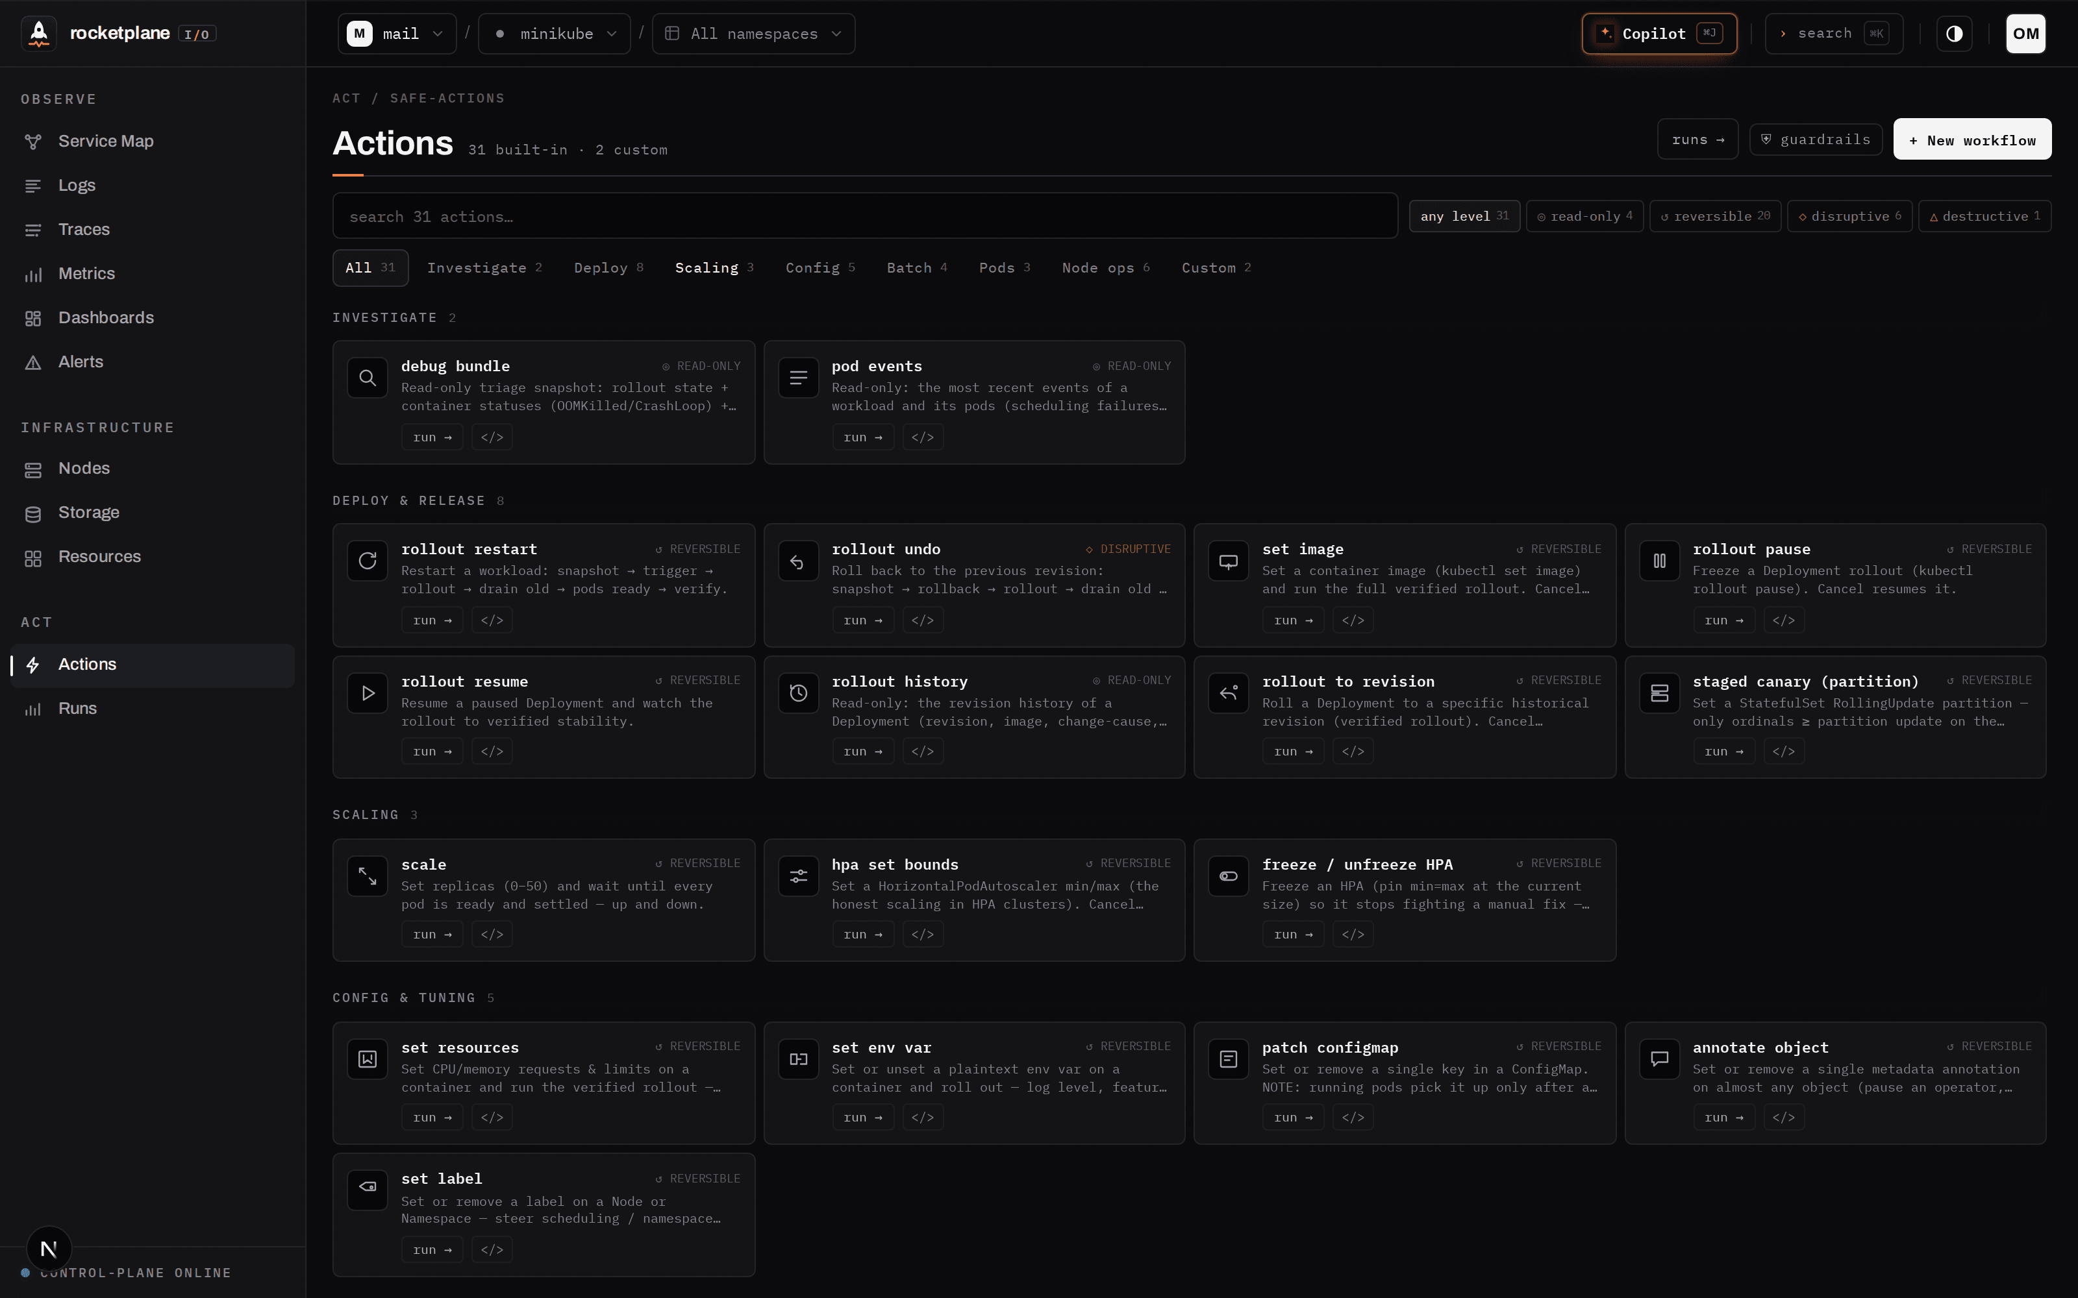Screen dimensions: 2078x1298
Task: Click the rollout restart circular arrow icon
Action: click(368, 561)
